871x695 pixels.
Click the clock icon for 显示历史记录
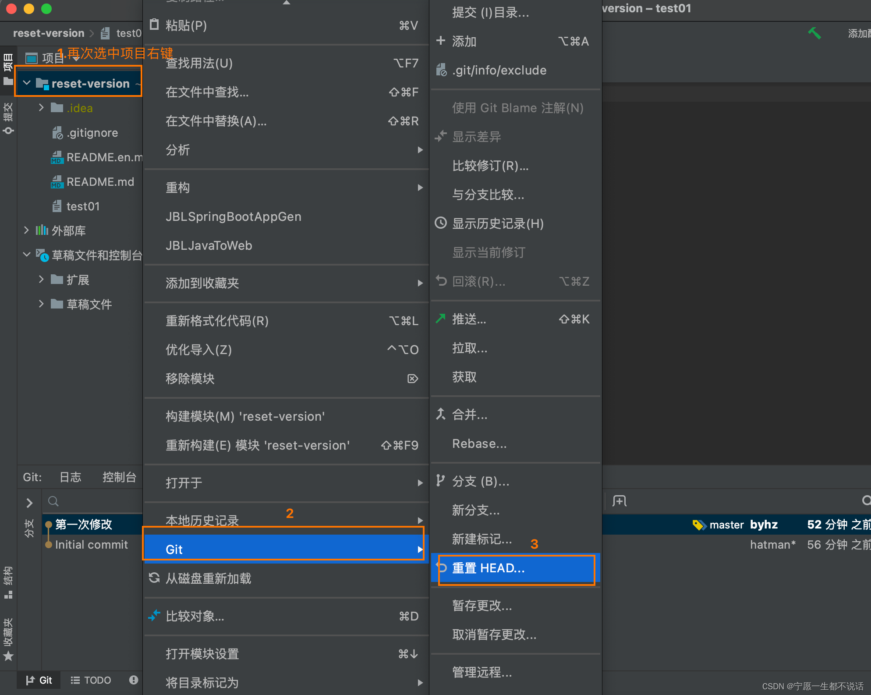pyautogui.click(x=441, y=223)
